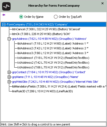Select Order by Top/Left radio button
Screen dimensions: 107x127
[56, 17]
